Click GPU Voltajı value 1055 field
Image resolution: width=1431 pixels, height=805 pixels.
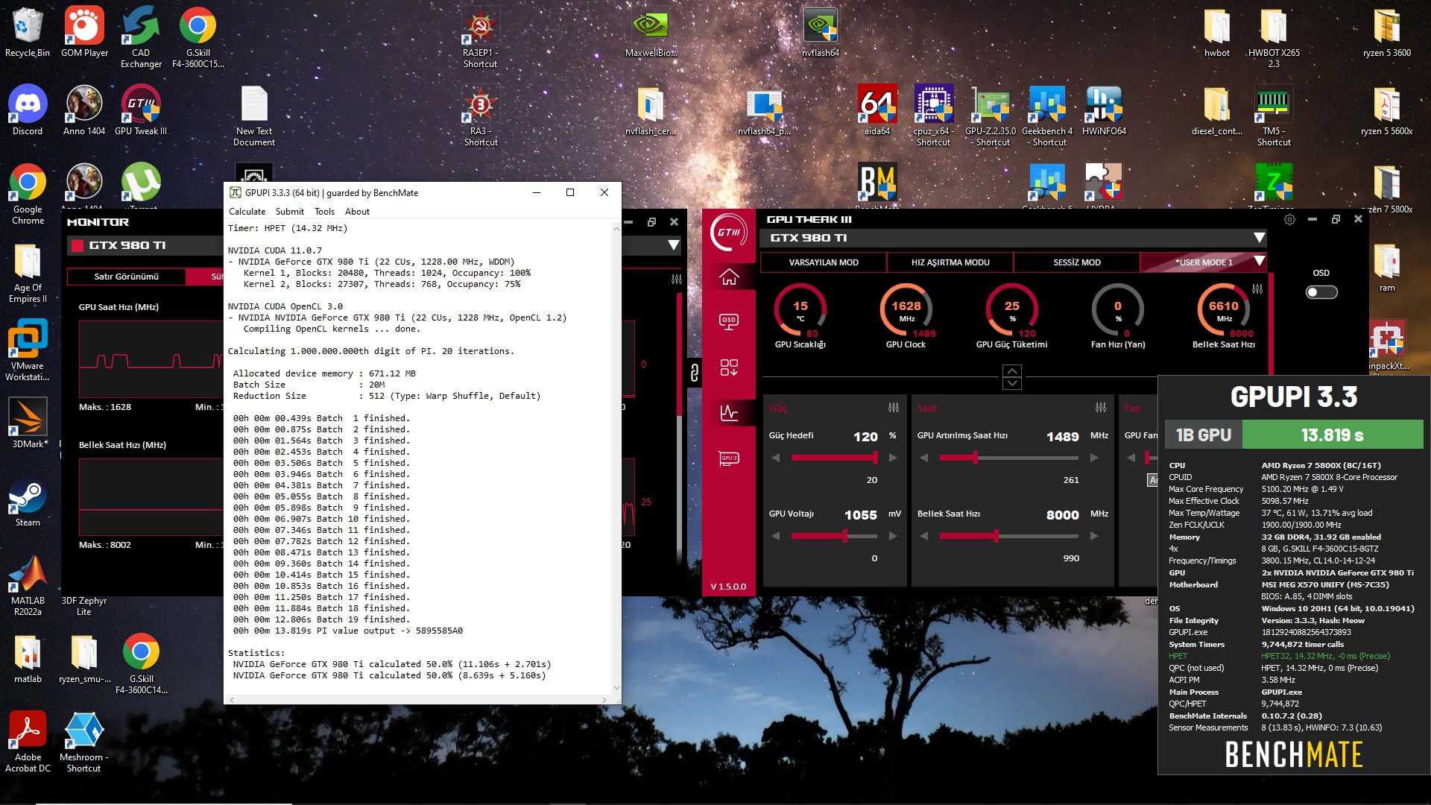(x=860, y=514)
